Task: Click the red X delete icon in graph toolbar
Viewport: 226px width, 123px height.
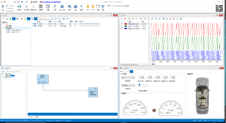Action: click(125, 19)
